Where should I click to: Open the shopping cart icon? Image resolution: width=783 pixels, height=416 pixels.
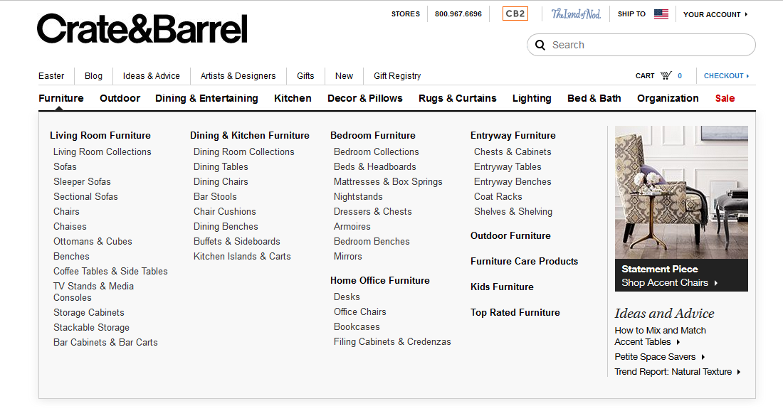[x=667, y=75]
